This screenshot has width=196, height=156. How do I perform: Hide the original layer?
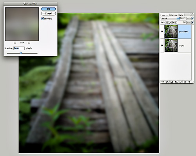(162, 45)
